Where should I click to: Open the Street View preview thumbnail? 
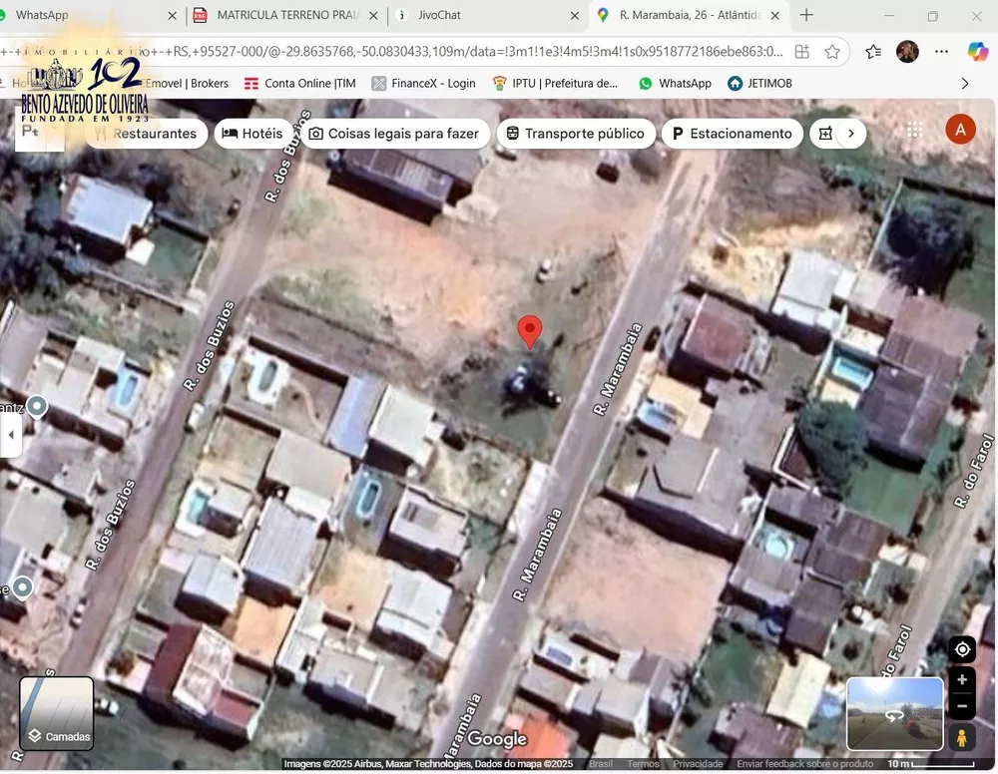[x=894, y=714]
